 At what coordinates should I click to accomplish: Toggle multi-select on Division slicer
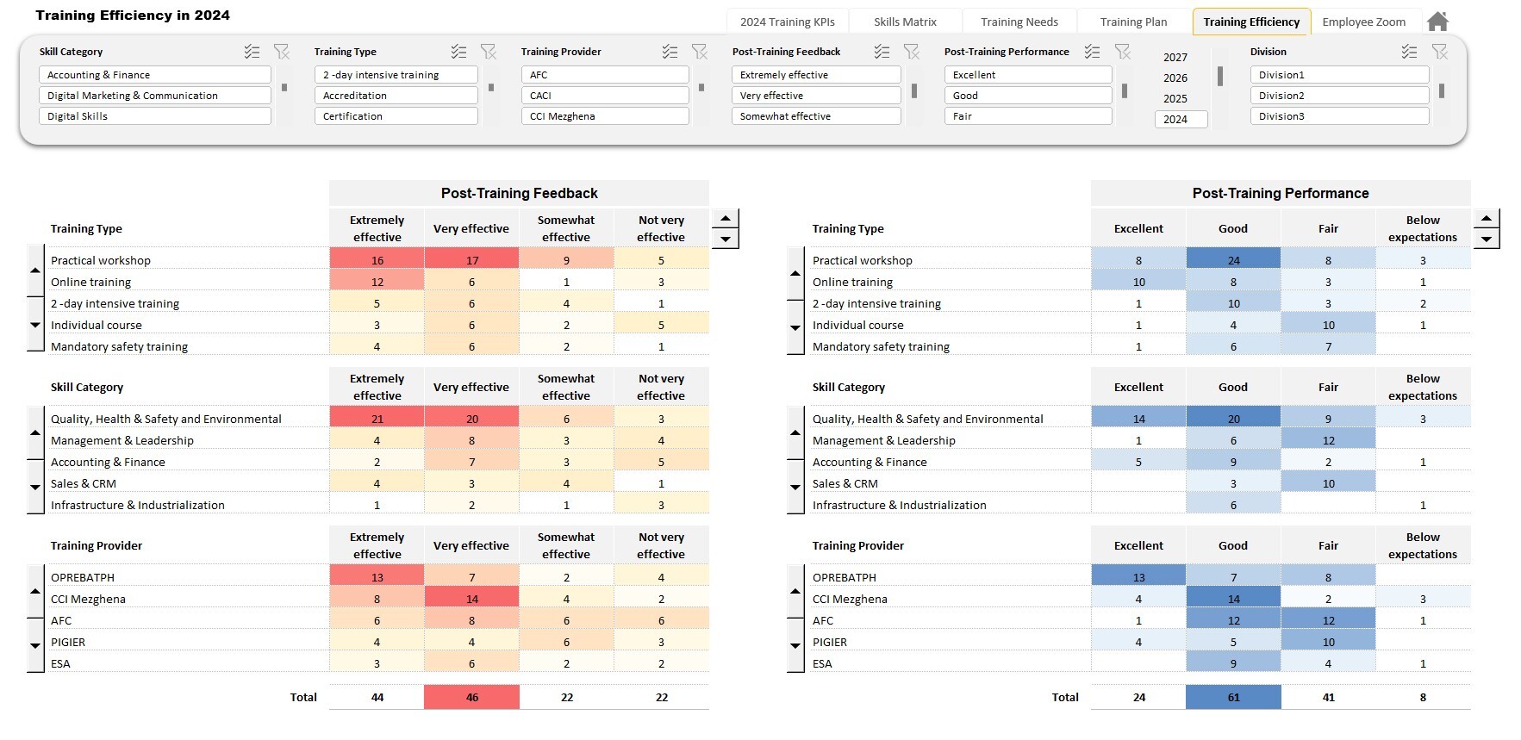click(x=1409, y=52)
